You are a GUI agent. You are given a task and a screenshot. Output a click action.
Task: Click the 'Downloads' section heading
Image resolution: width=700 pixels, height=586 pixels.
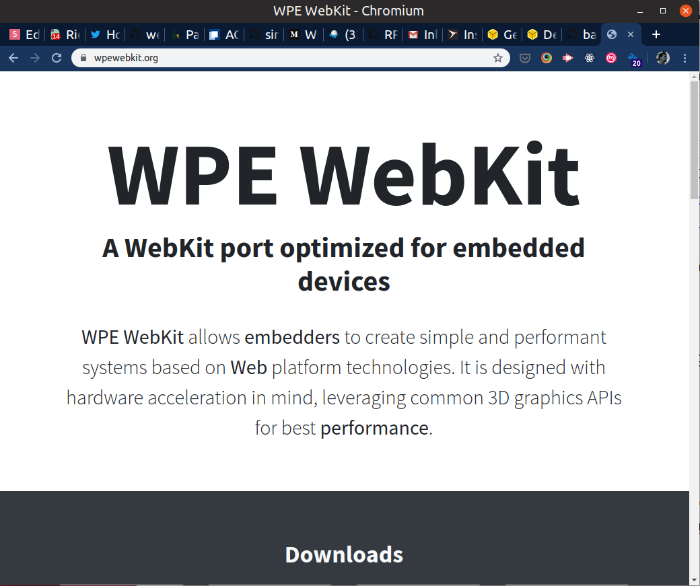coord(344,555)
